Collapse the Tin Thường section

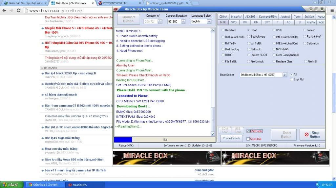[42, 68]
